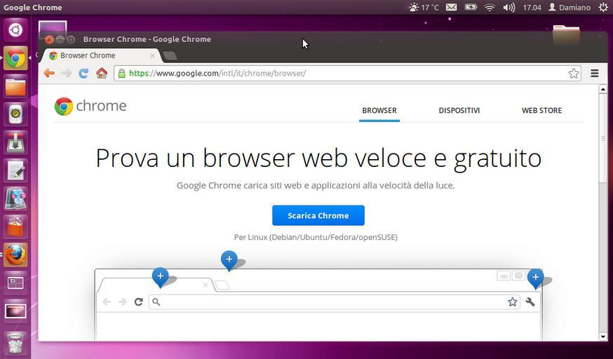This screenshot has height=359, width=613.
Task: Open the mail envelope indicator
Action: (451, 7)
